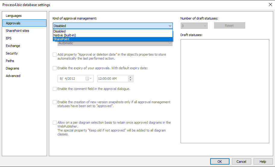Close the Process4.biz database settings window
The width and height of the screenshot is (275, 167).
270,5
